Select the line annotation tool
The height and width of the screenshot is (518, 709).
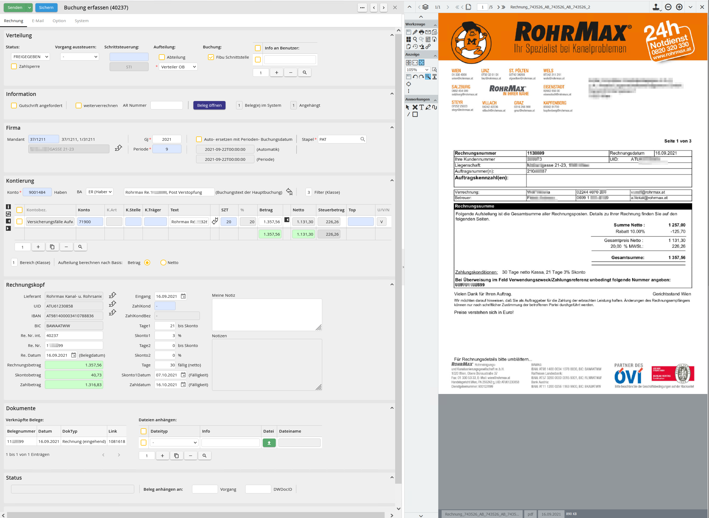tap(408, 115)
